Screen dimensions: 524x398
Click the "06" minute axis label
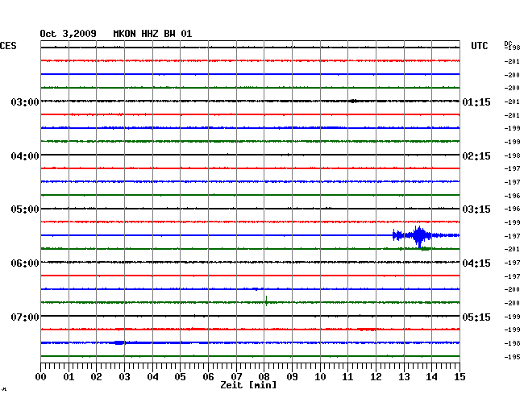coord(208,377)
